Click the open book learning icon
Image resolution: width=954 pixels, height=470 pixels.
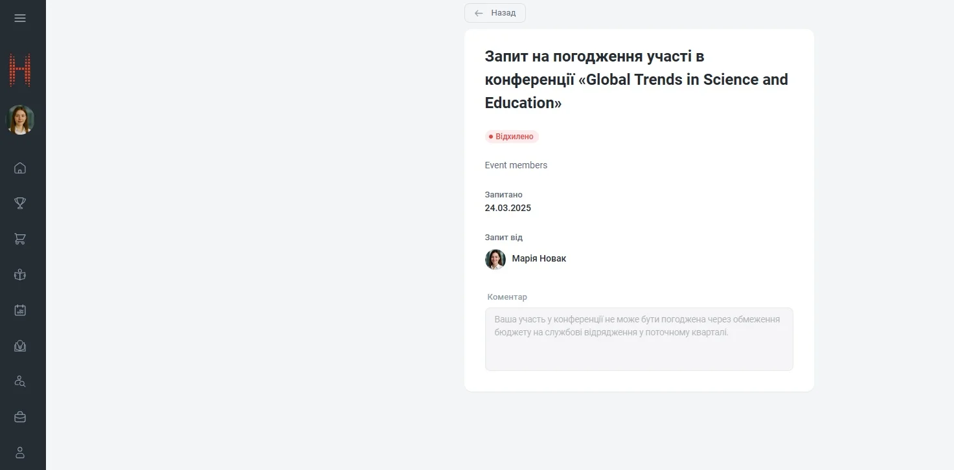(20, 274)
